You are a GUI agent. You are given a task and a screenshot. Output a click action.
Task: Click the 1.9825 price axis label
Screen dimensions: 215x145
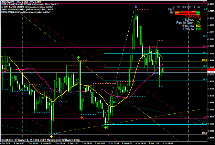(x=211, y=11)
